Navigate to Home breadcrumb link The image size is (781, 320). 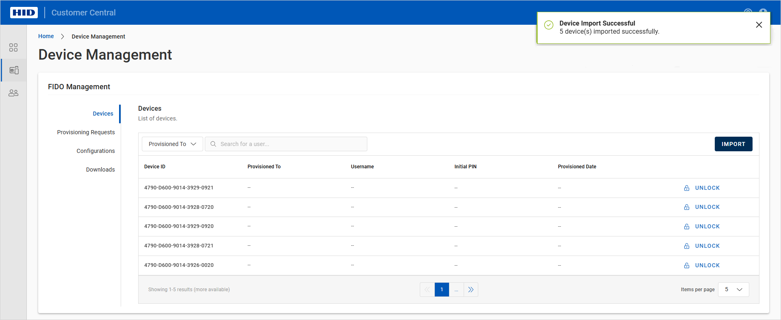[46, 36]
